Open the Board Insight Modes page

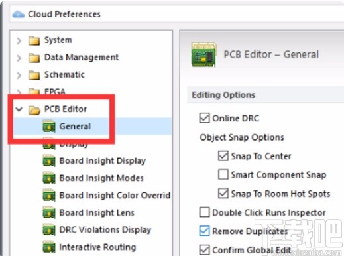tap(101, 178)
